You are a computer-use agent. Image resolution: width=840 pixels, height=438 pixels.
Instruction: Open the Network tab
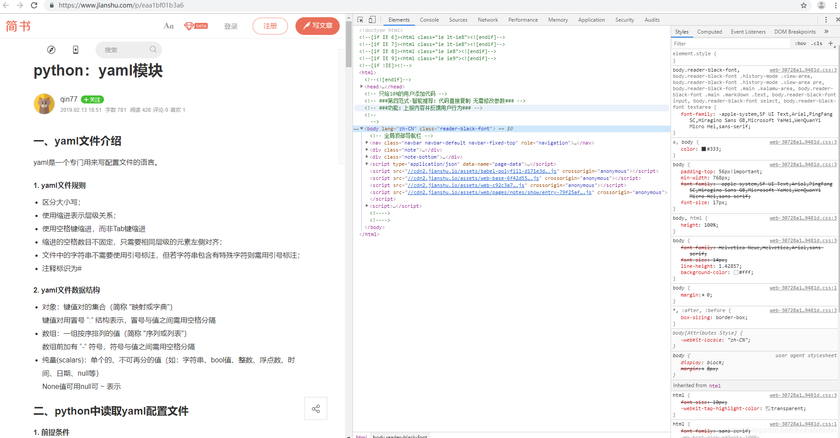(488, 20)
